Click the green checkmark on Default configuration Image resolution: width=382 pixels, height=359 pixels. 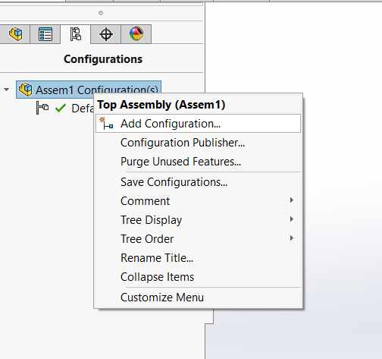pos(61,108)
